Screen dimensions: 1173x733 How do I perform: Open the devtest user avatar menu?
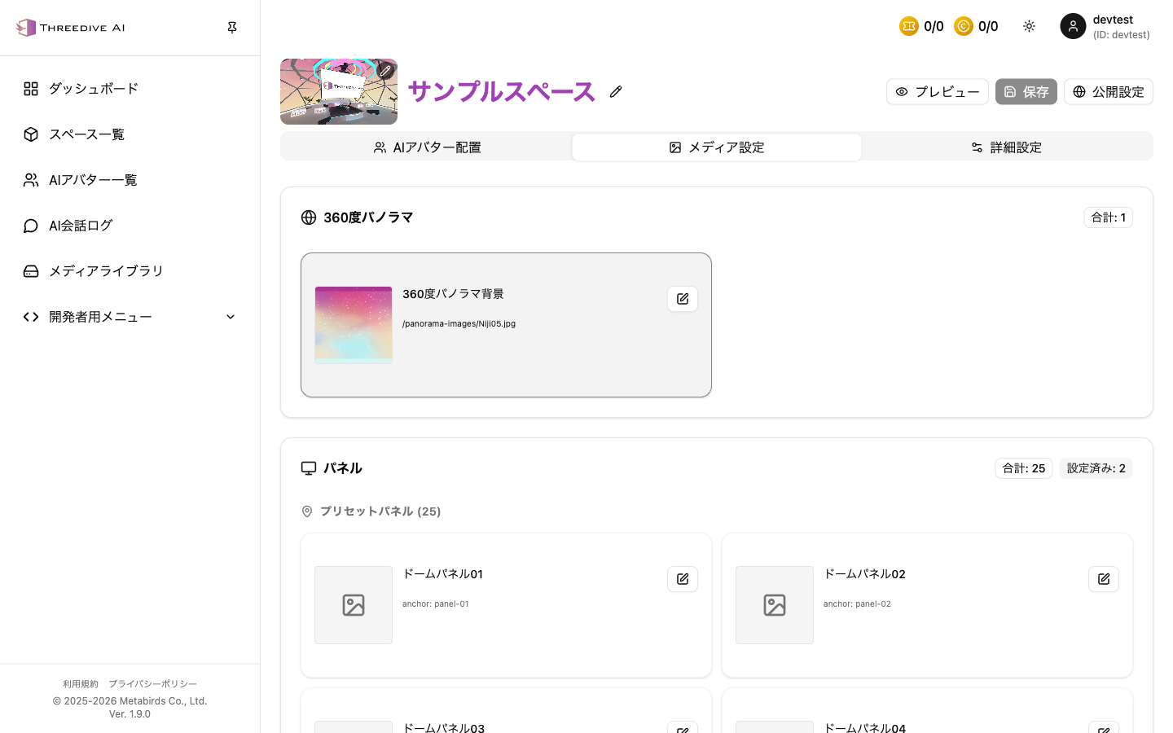1073,26
